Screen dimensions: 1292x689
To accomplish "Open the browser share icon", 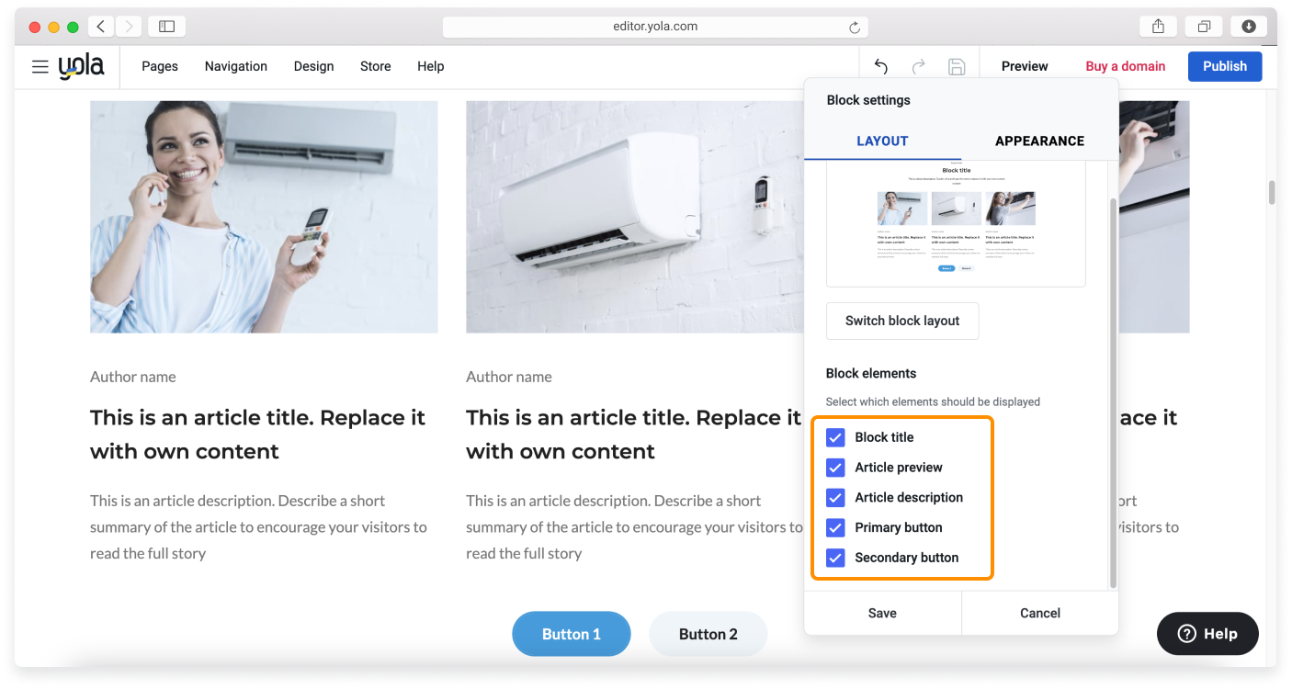I will (1158, 27).
